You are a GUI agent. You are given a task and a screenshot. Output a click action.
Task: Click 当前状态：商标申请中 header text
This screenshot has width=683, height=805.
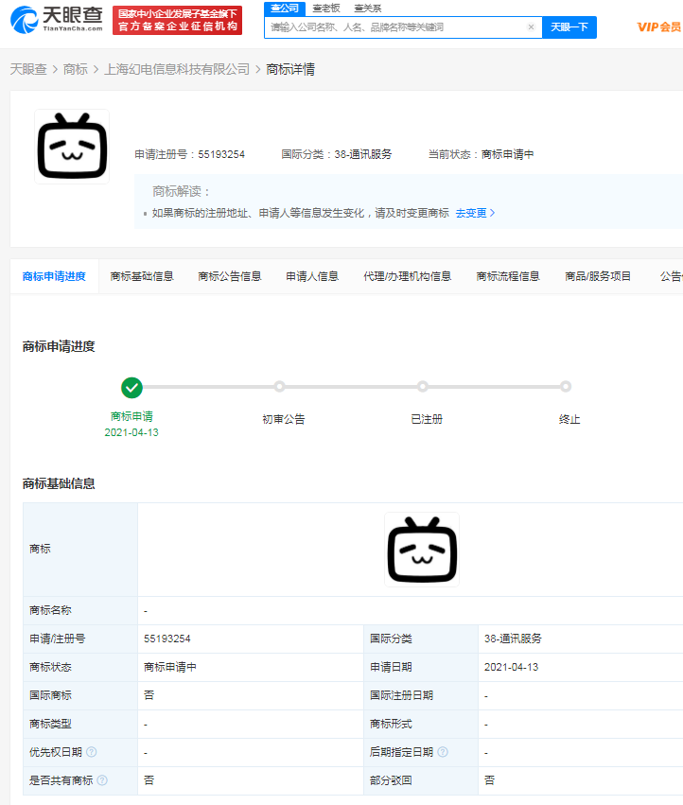482,154
